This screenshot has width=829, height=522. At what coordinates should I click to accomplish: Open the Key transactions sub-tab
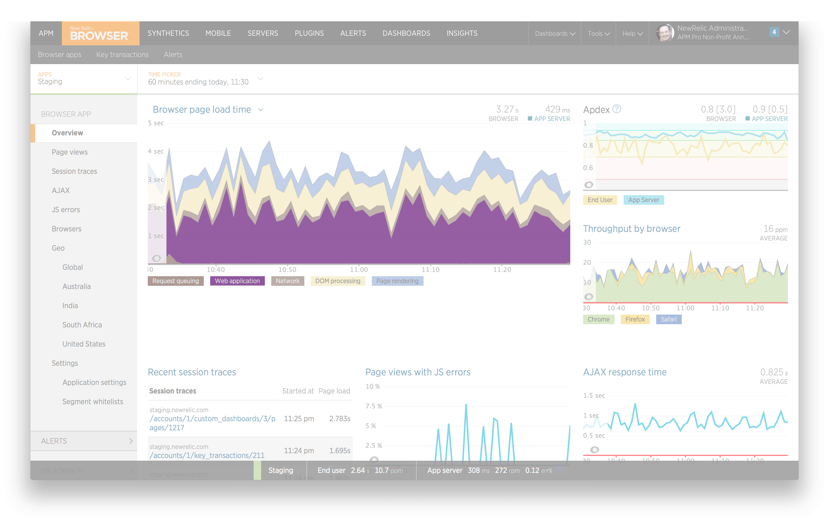[x=122, y=54]
